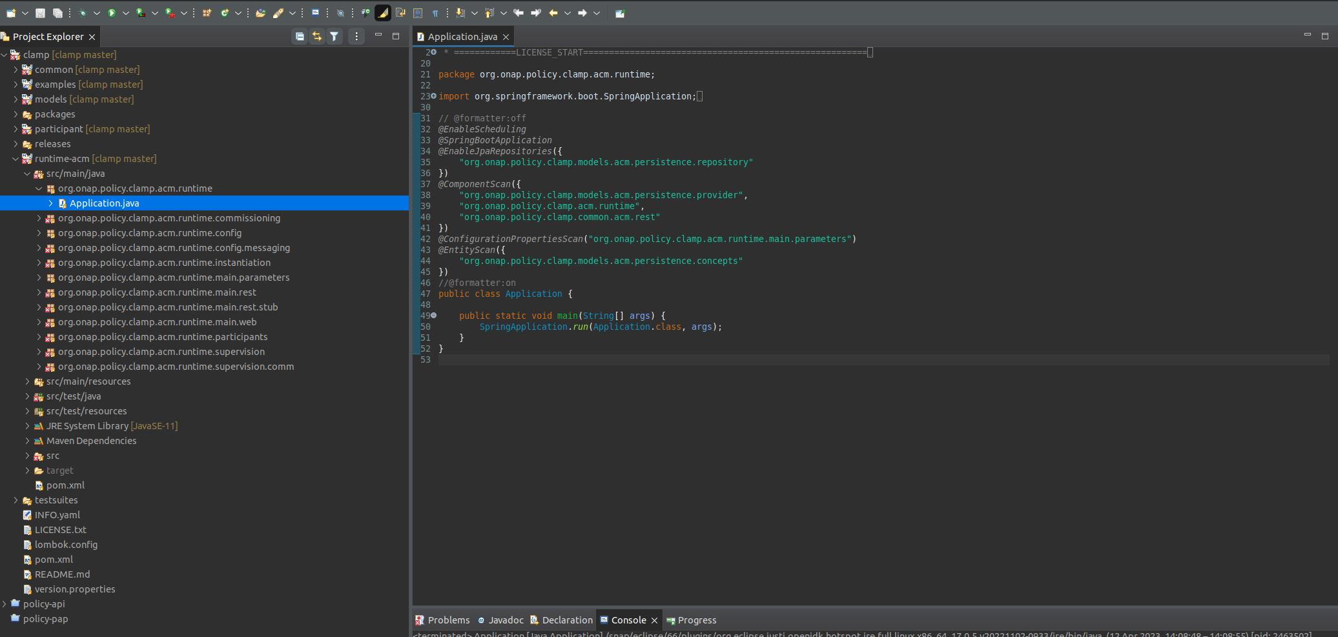The image size is (1338, 637).
Task: Place cursor on empty line 53
Action: coord(883,359)
